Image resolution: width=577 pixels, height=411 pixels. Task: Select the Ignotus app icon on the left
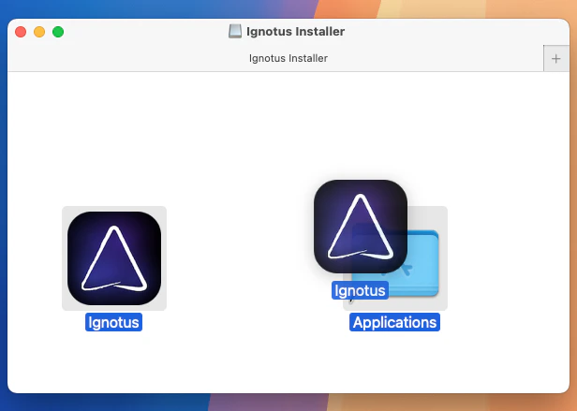coord(114,258)
